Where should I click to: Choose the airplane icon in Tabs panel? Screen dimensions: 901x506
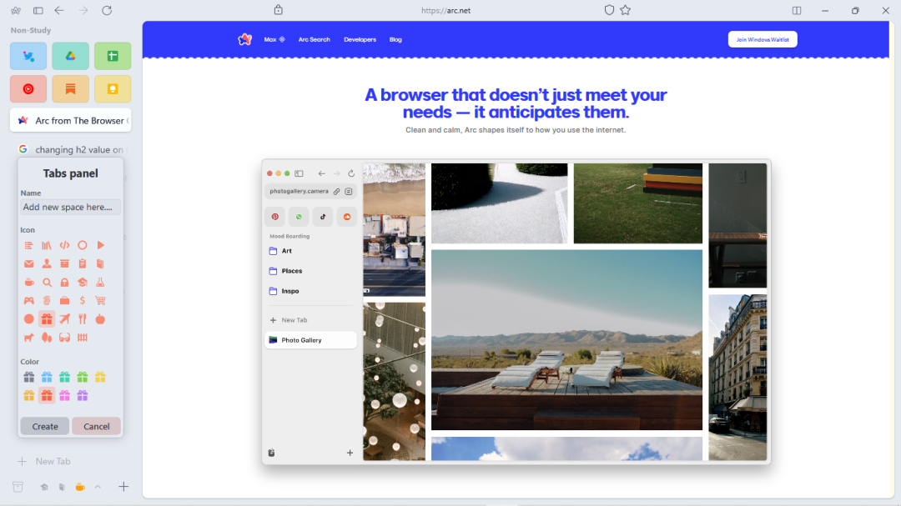pyautogui.click(x=64, y=318)
